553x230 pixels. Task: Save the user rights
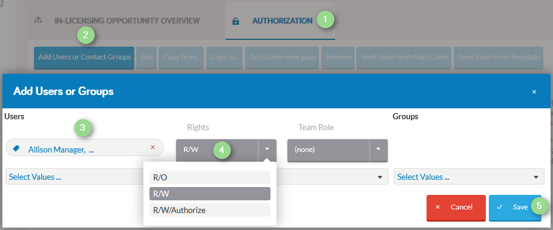515,208
